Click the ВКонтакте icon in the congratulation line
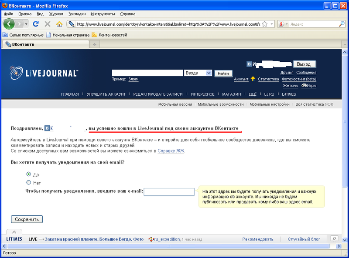This screenshot has width=349, height=258. (x=47, y=128)
